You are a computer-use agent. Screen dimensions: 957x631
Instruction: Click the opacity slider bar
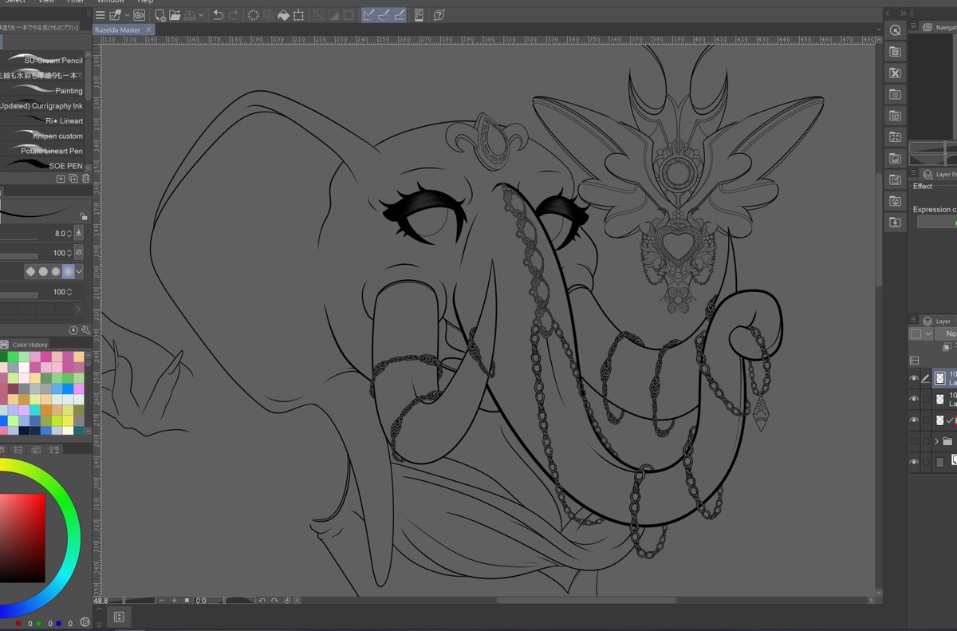click(19, 256)
